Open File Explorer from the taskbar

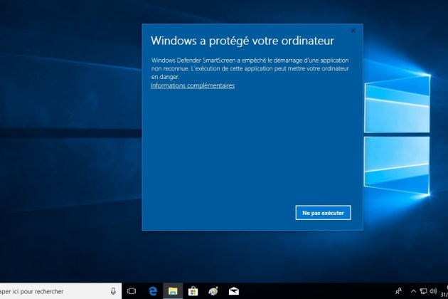tap(173, 291)
